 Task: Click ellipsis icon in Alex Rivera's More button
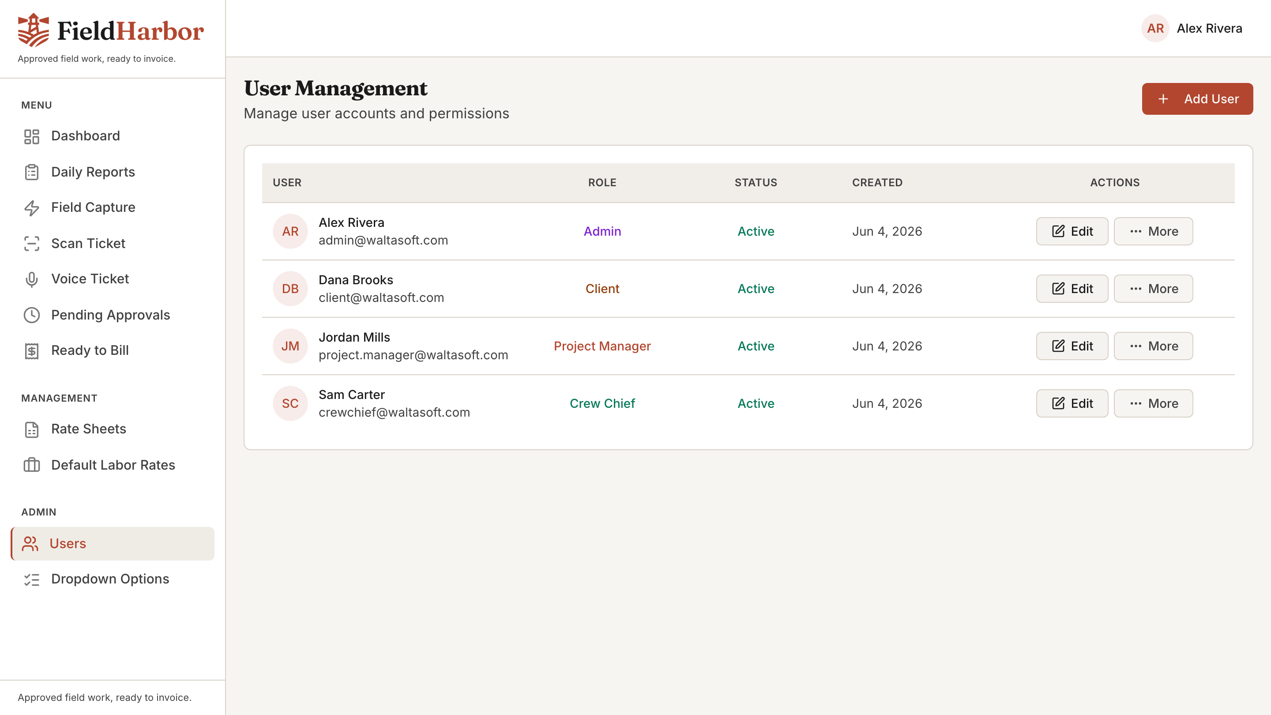pyautogui.click(x=1136, y=231)
